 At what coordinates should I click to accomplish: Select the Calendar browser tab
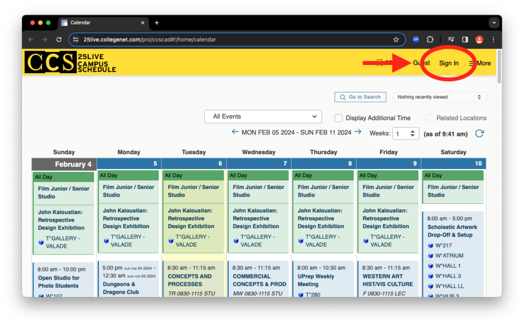point(103,22)
